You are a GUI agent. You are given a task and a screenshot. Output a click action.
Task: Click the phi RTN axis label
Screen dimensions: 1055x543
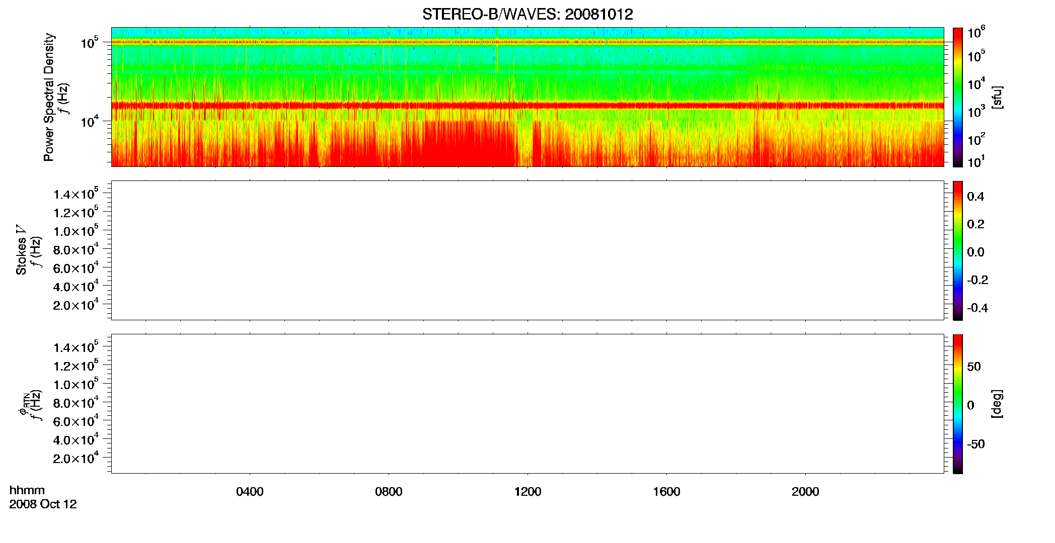23,405
